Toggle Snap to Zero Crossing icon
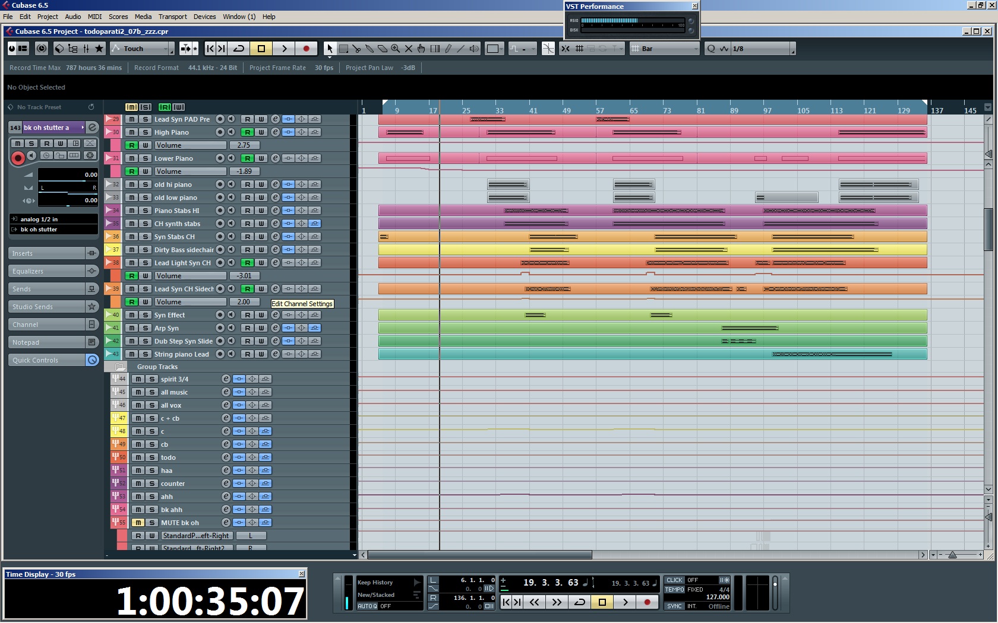 click(548, 49)
